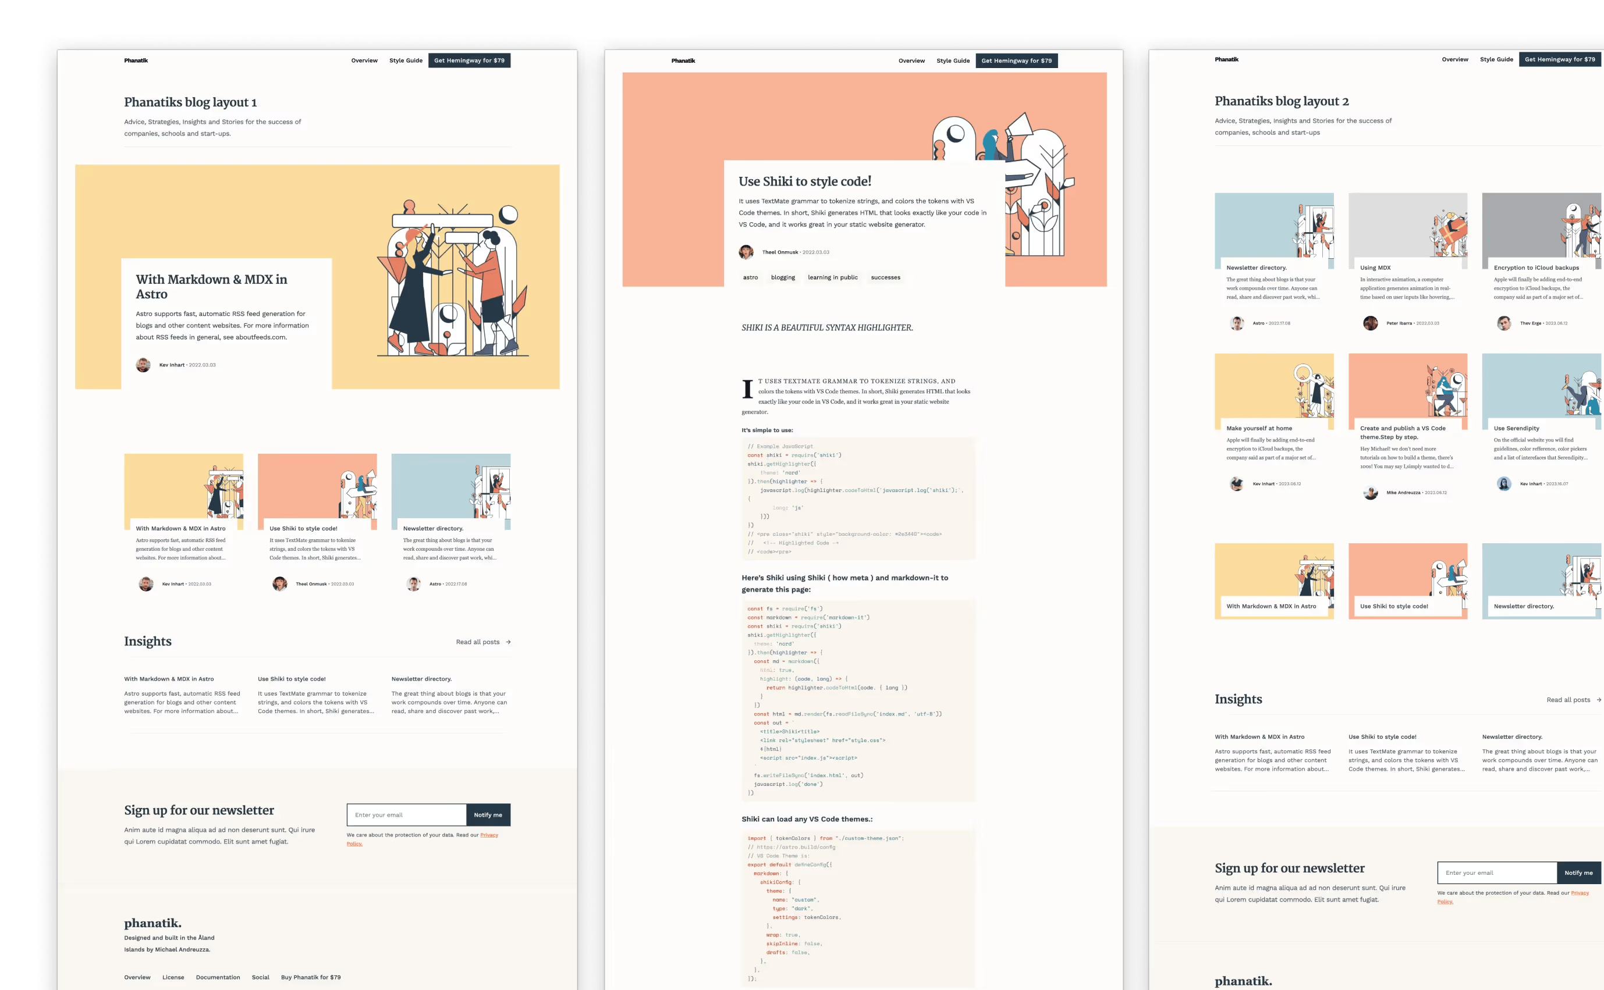Screen dimensions: 1604x990
Task: Select the astro tag under the Shiki post
Action: 750,277
